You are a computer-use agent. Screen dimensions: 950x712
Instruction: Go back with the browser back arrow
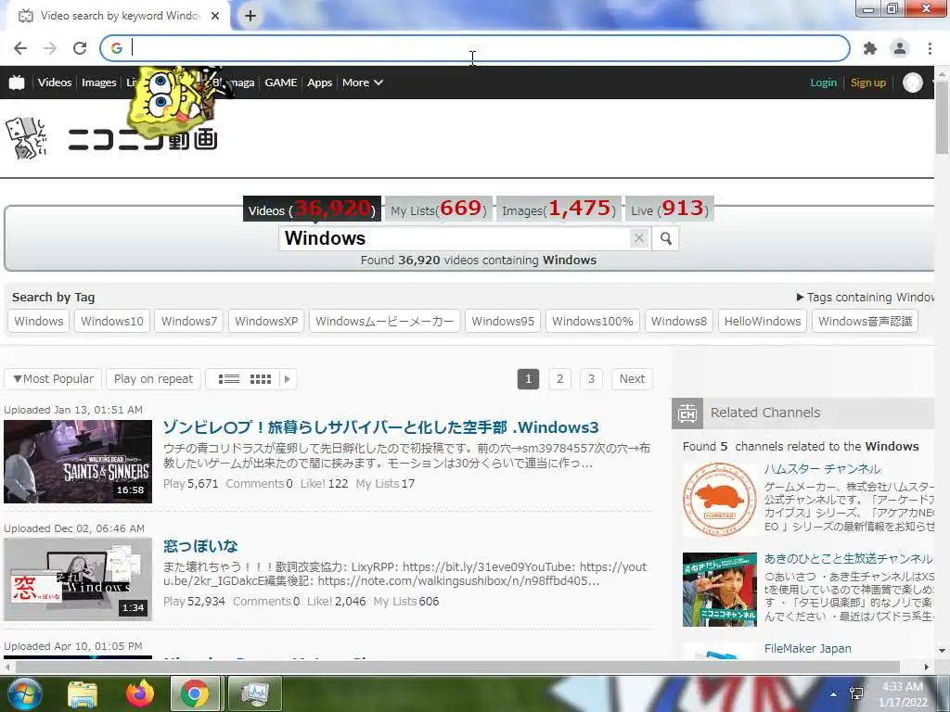click(20, 48)
